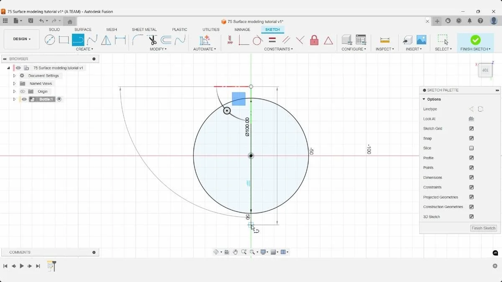Apply the Parallel constraint
The image size is (502, 282).
286,40
